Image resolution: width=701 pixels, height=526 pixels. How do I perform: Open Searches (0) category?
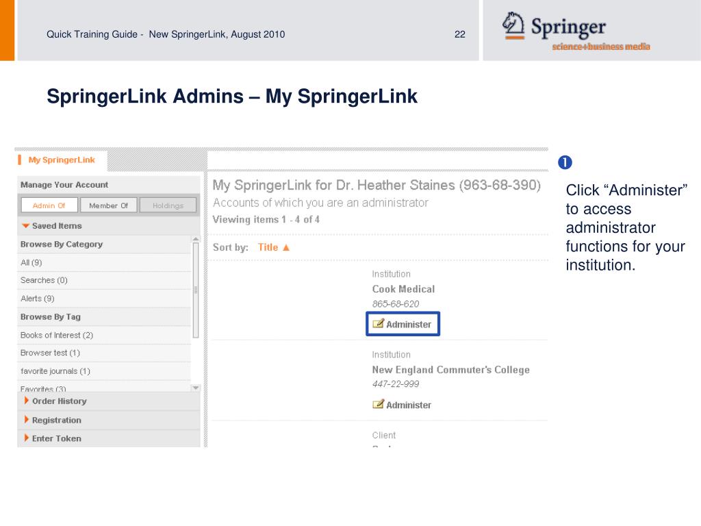pos(44,280)
